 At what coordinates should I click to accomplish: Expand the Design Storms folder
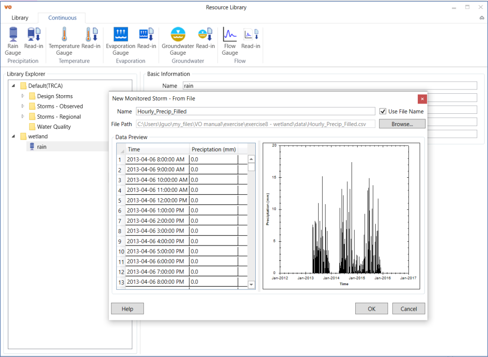[22, 96]
